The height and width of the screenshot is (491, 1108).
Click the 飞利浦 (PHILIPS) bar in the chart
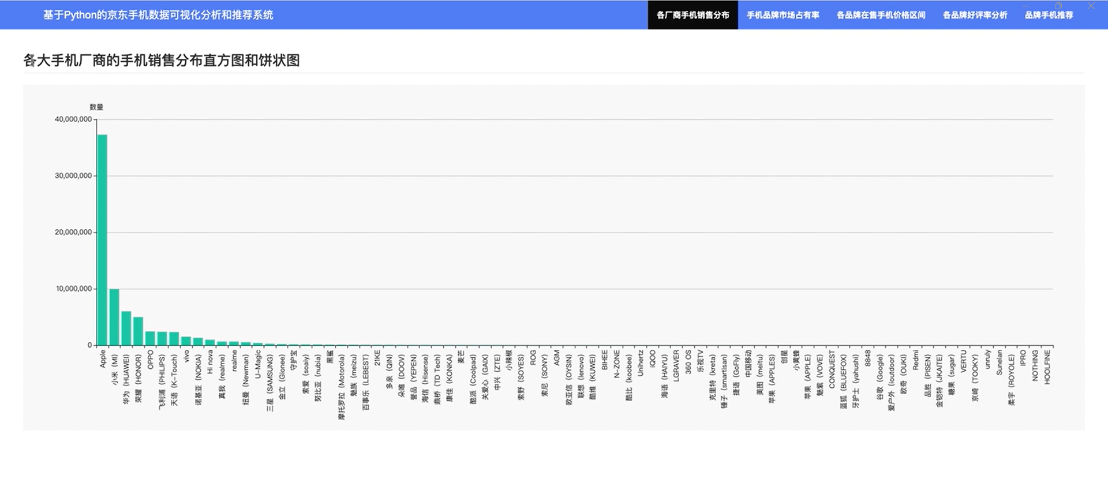coord(162,338)
